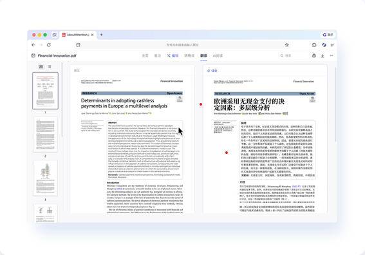
Task: Open the page 1 thumbnail
Action: coord(46,91)
